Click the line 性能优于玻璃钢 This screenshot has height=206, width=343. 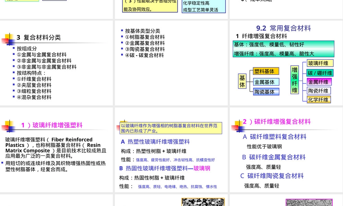point(264,147)
